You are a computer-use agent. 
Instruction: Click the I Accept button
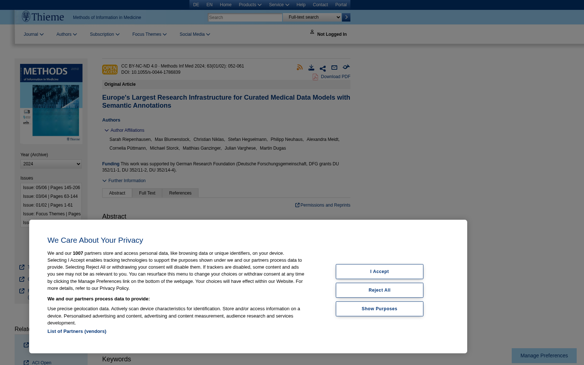[x=380, y=272]
